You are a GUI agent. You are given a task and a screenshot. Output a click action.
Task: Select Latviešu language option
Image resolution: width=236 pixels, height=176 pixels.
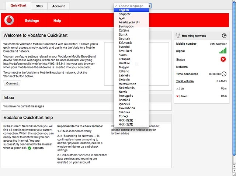click(x=131, y=75)
